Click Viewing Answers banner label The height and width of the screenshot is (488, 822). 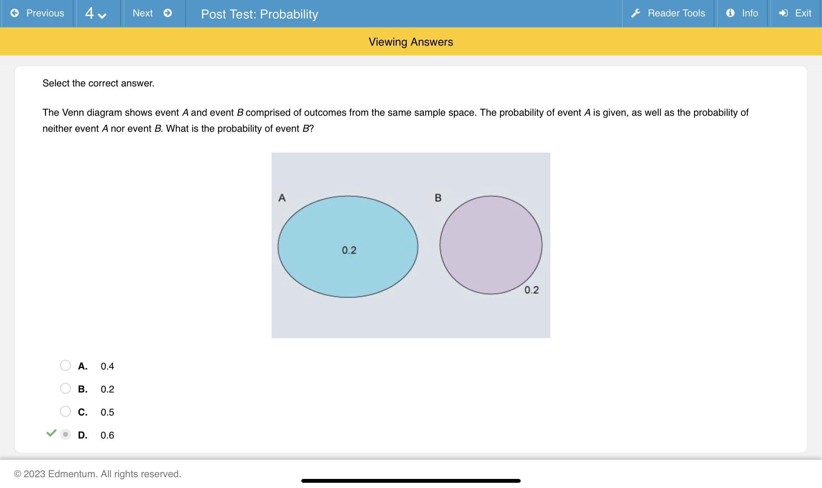coord(410,41)
